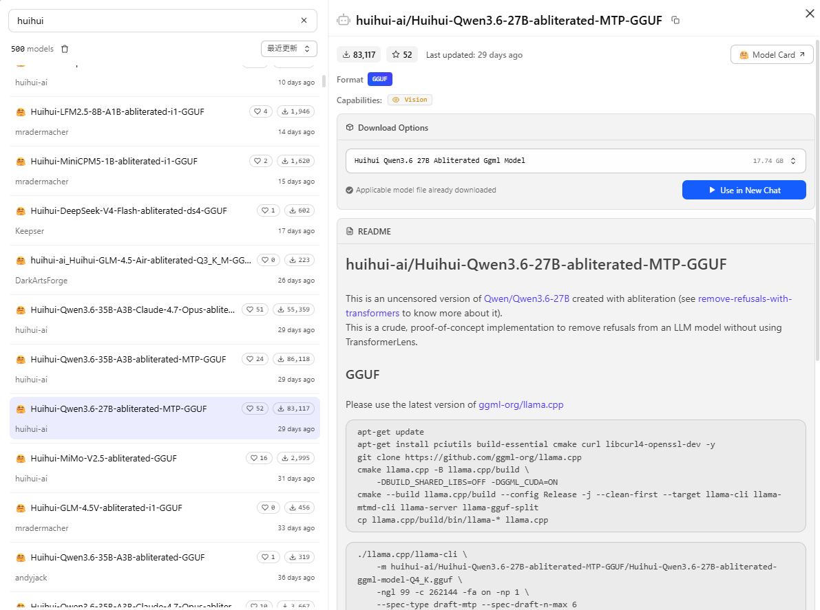Copy the model name with copy icon
This screenshot has height=610, width=820.
675,21
